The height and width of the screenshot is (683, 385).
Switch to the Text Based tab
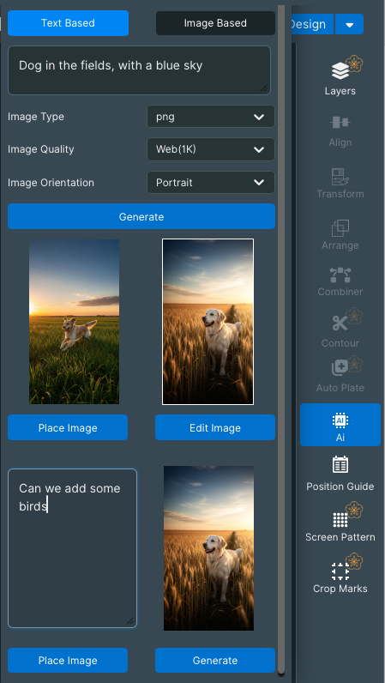point(68,23)
